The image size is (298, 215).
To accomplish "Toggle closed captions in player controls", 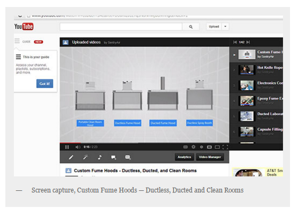I will tap(185, 147).
